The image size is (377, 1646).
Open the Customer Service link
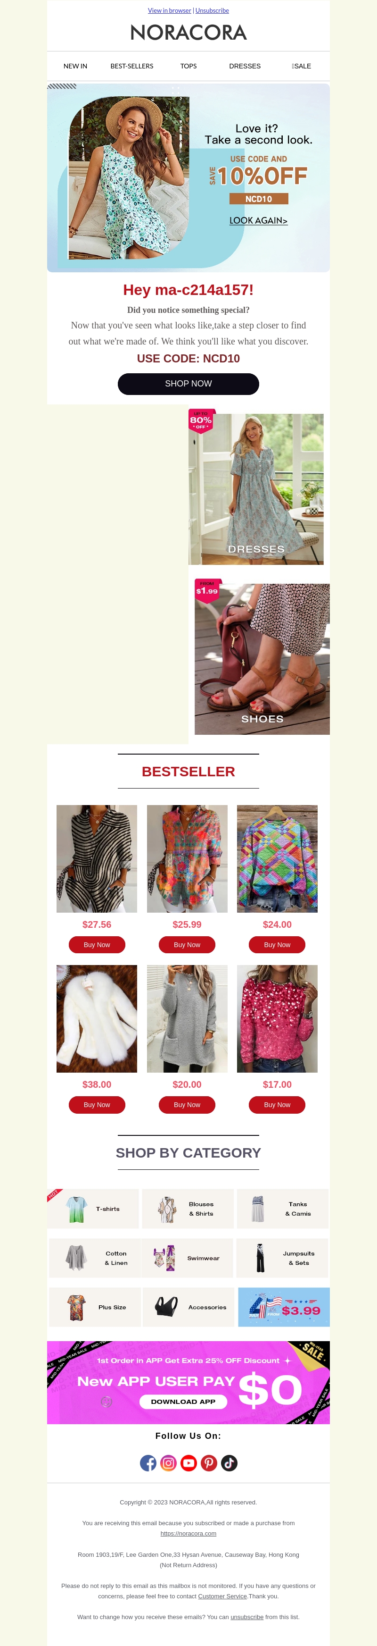click(222, 1596)
